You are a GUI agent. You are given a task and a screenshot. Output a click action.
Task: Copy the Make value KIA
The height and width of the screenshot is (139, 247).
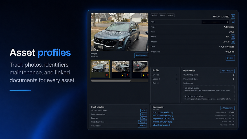pyautogui.click(x=233, y=37)
